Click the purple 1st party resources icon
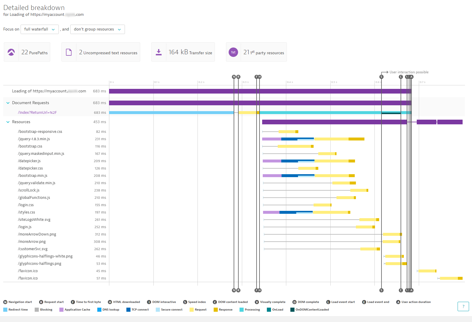Image resolution: width=472 pixels, height=322 pixels. (x=233, y=52)
